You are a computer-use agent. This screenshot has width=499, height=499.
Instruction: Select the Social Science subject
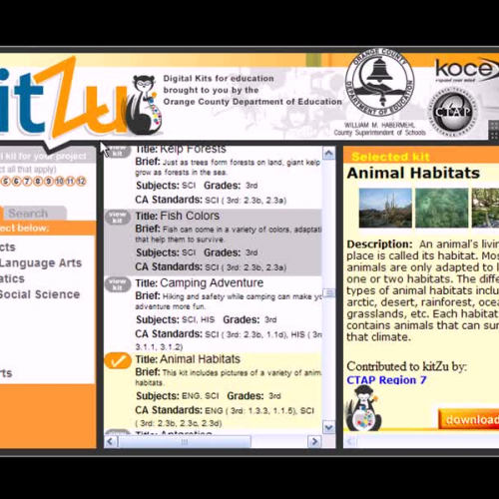(x=40, y=294)
